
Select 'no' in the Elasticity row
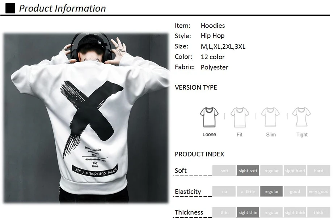pos(224,191)
